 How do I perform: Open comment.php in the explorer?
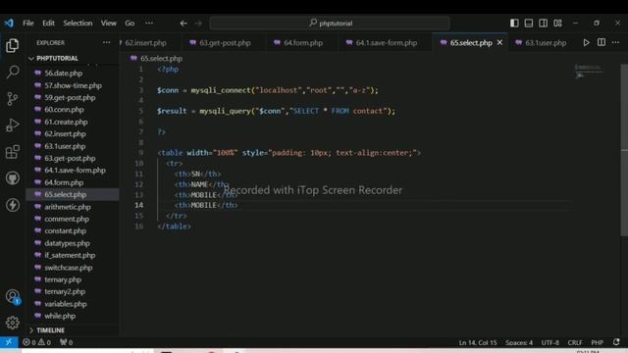[x=67, y=219]
